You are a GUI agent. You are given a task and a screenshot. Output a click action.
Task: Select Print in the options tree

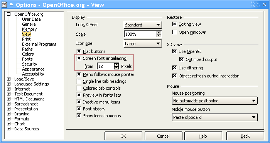point(26,39)
